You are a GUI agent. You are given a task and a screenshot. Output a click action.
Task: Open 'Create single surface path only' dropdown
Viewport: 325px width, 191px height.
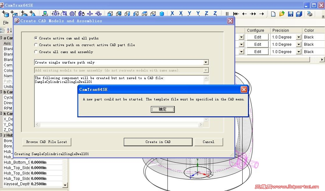tap(206, 62)
